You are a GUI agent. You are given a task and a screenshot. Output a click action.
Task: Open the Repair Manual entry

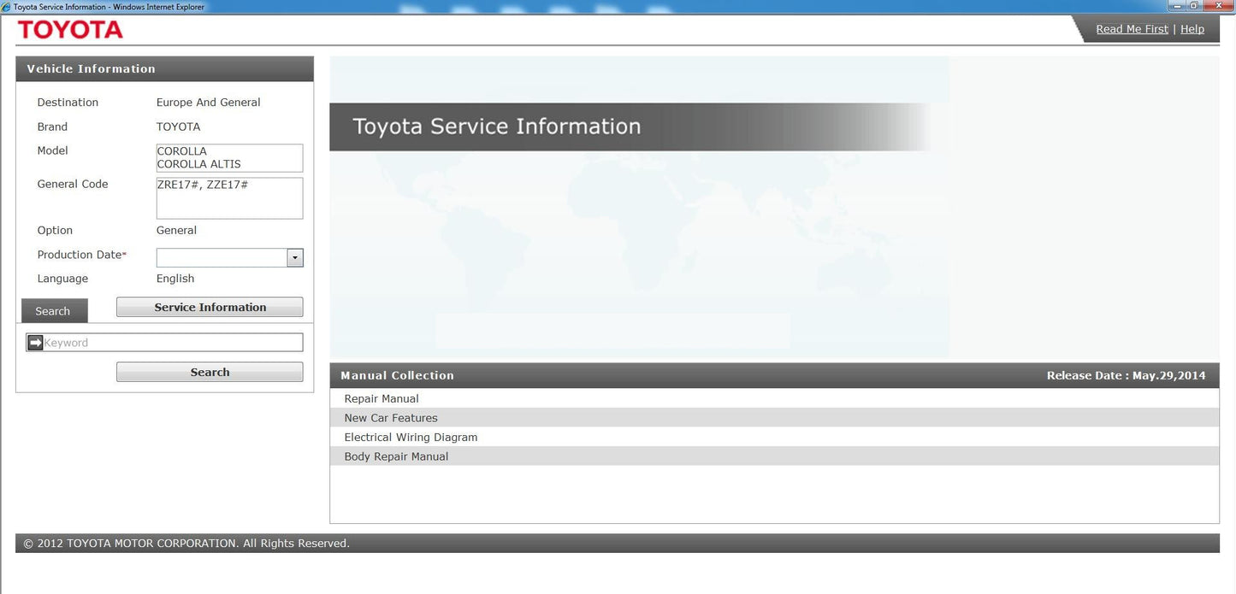coord(381,398)
